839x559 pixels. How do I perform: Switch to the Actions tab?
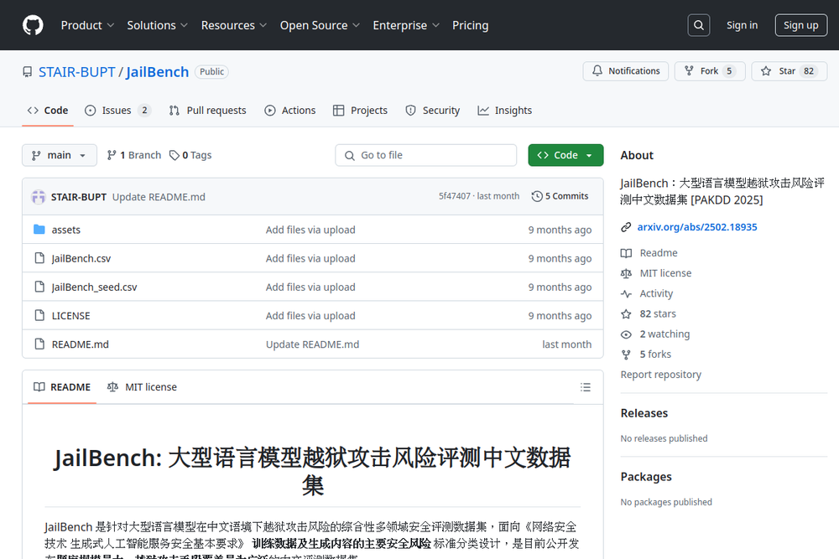click(x=290, y=110)
